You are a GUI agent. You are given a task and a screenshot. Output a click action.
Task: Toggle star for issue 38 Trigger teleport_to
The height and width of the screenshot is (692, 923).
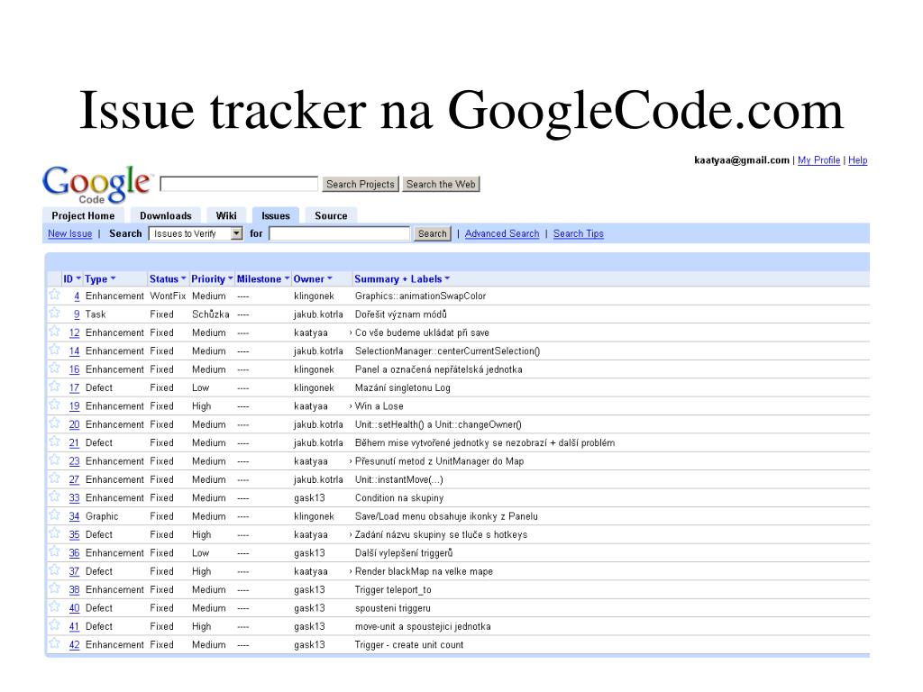point(55,588)
